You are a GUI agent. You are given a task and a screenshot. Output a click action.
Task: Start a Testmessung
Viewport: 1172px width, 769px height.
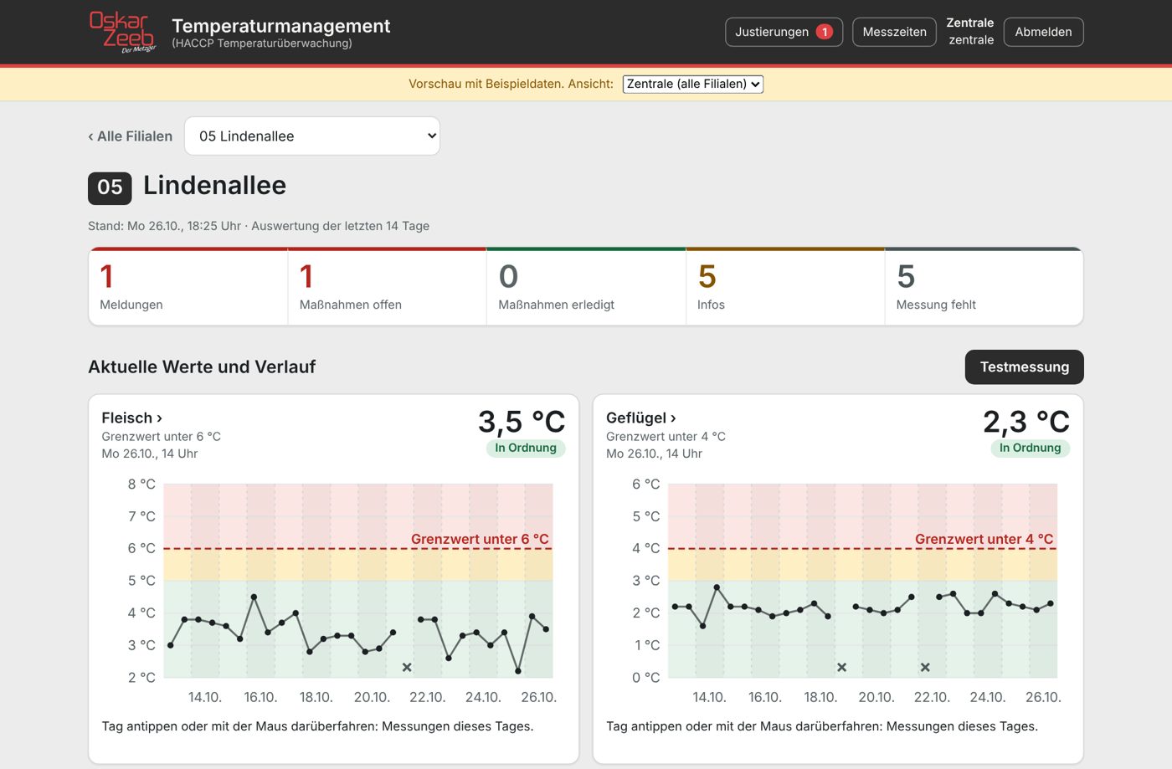1024,367
